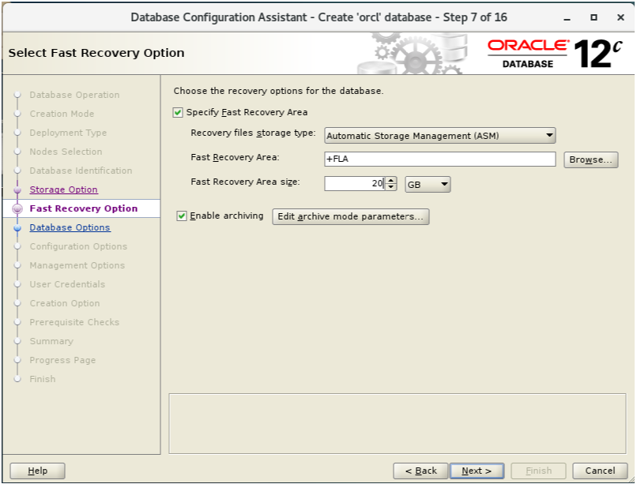Toggle Specify Fast Recovery Area checkbox
The image size is (637, 484).
point(178,112)
